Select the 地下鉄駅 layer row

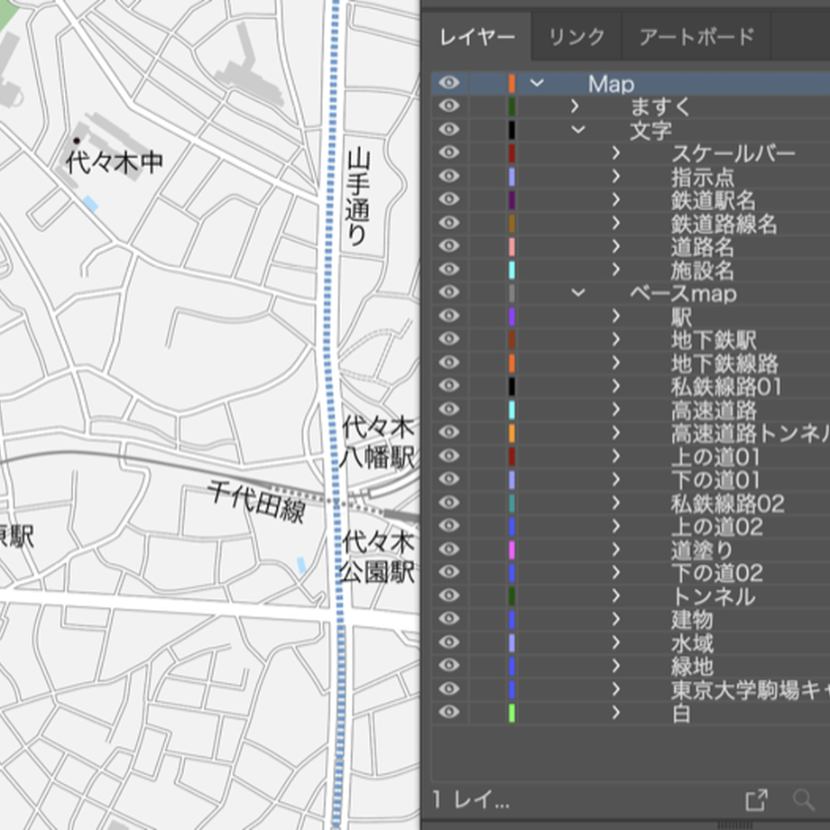point(631,339)
